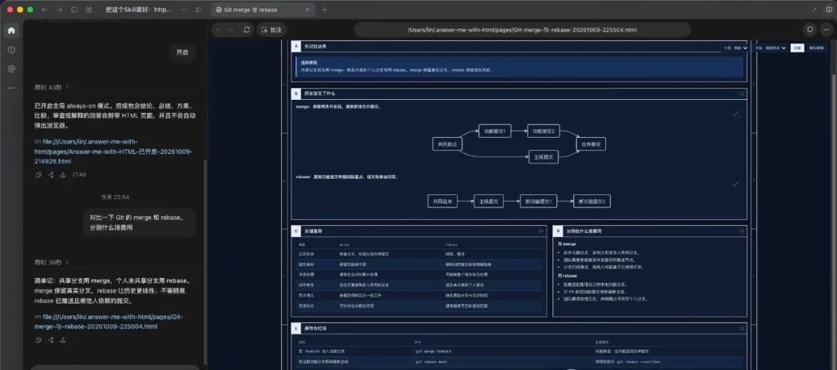This screenshot has width=837, height=370.
Task: Go forward with window title-bar right arrow
Action: (59, 9)
